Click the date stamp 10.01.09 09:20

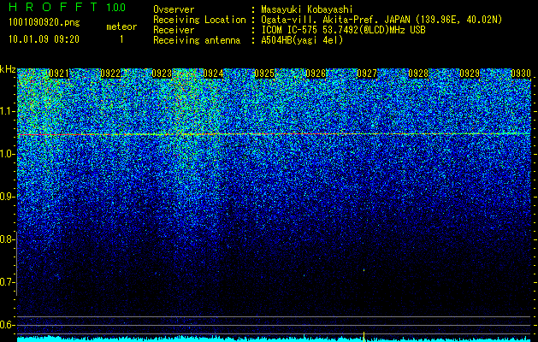tap(44, 39)
